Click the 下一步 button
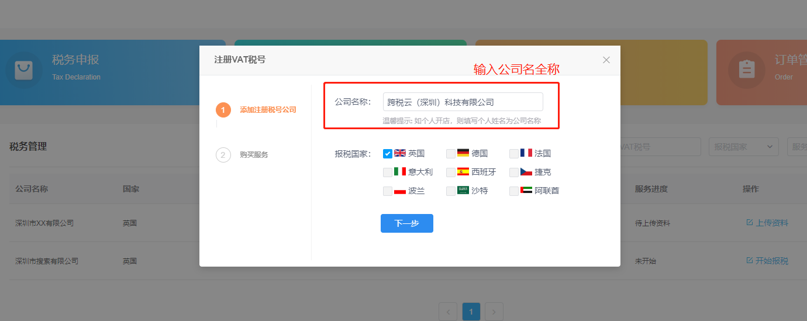Viewport: 807px width, 321px height. click(x=407, y=223)
